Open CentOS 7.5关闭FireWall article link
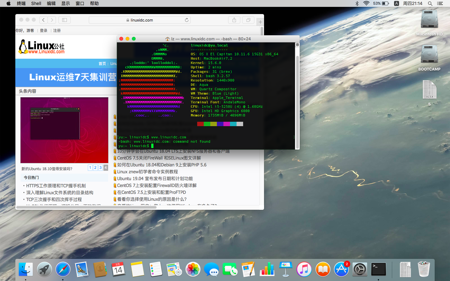 (159, 158)
